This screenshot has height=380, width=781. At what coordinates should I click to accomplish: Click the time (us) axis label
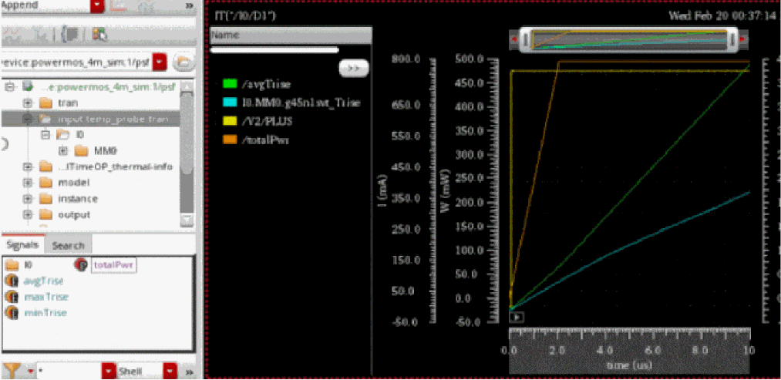[x=629, y=365]
